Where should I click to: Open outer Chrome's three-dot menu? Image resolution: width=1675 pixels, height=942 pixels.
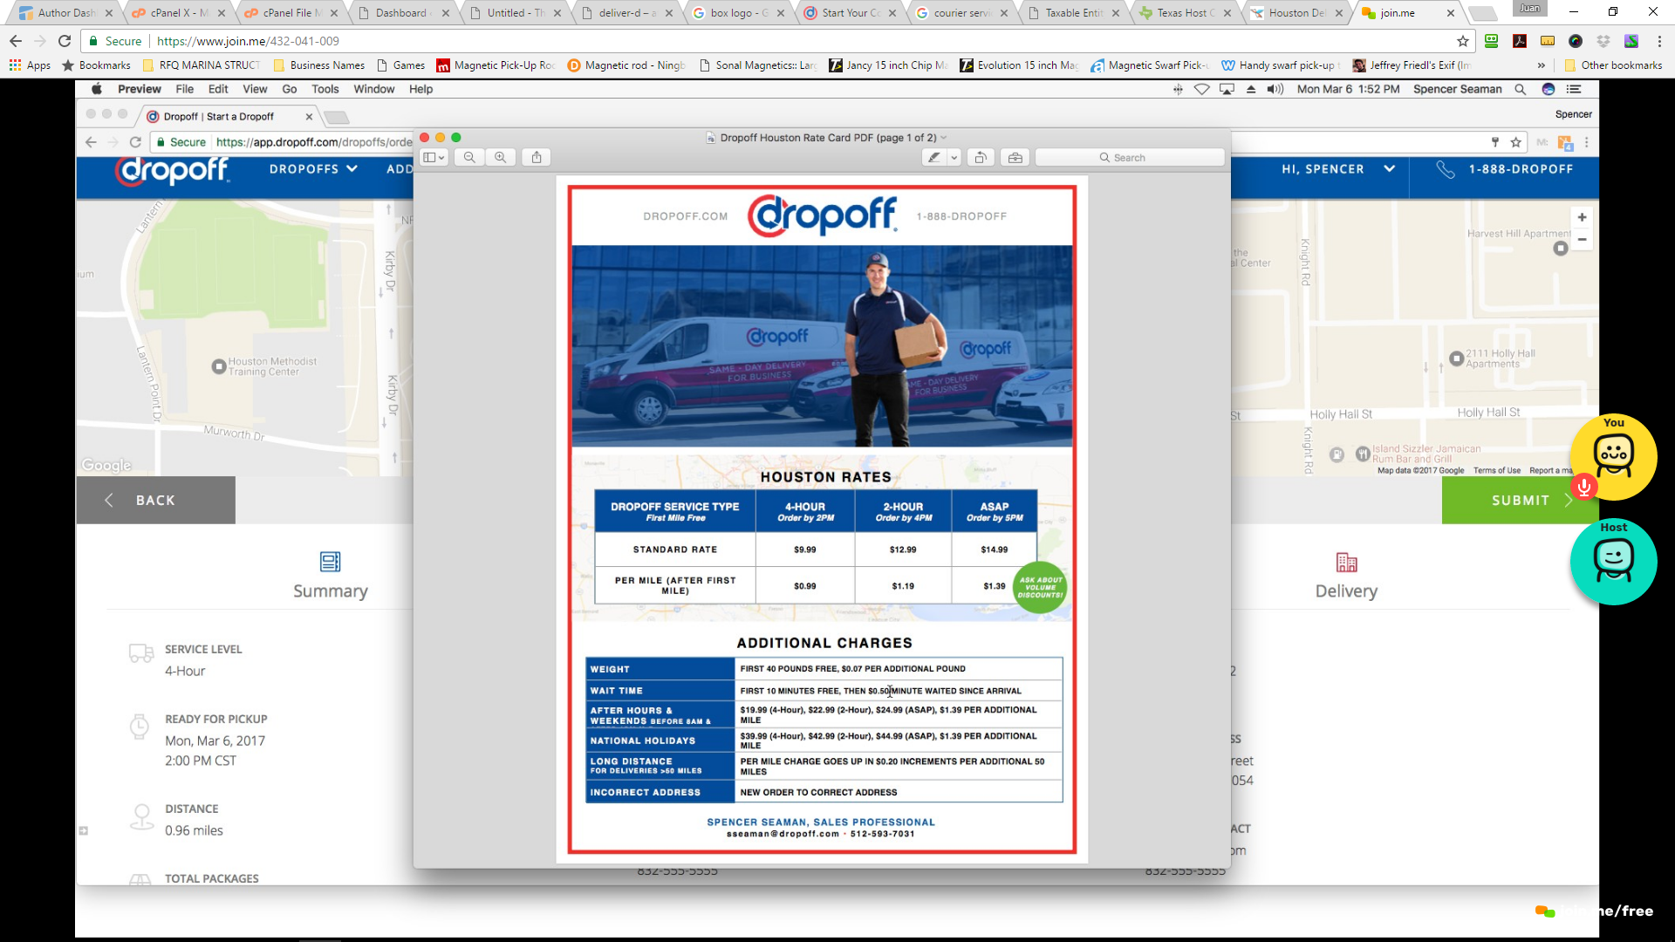(x=1659, y=41)
